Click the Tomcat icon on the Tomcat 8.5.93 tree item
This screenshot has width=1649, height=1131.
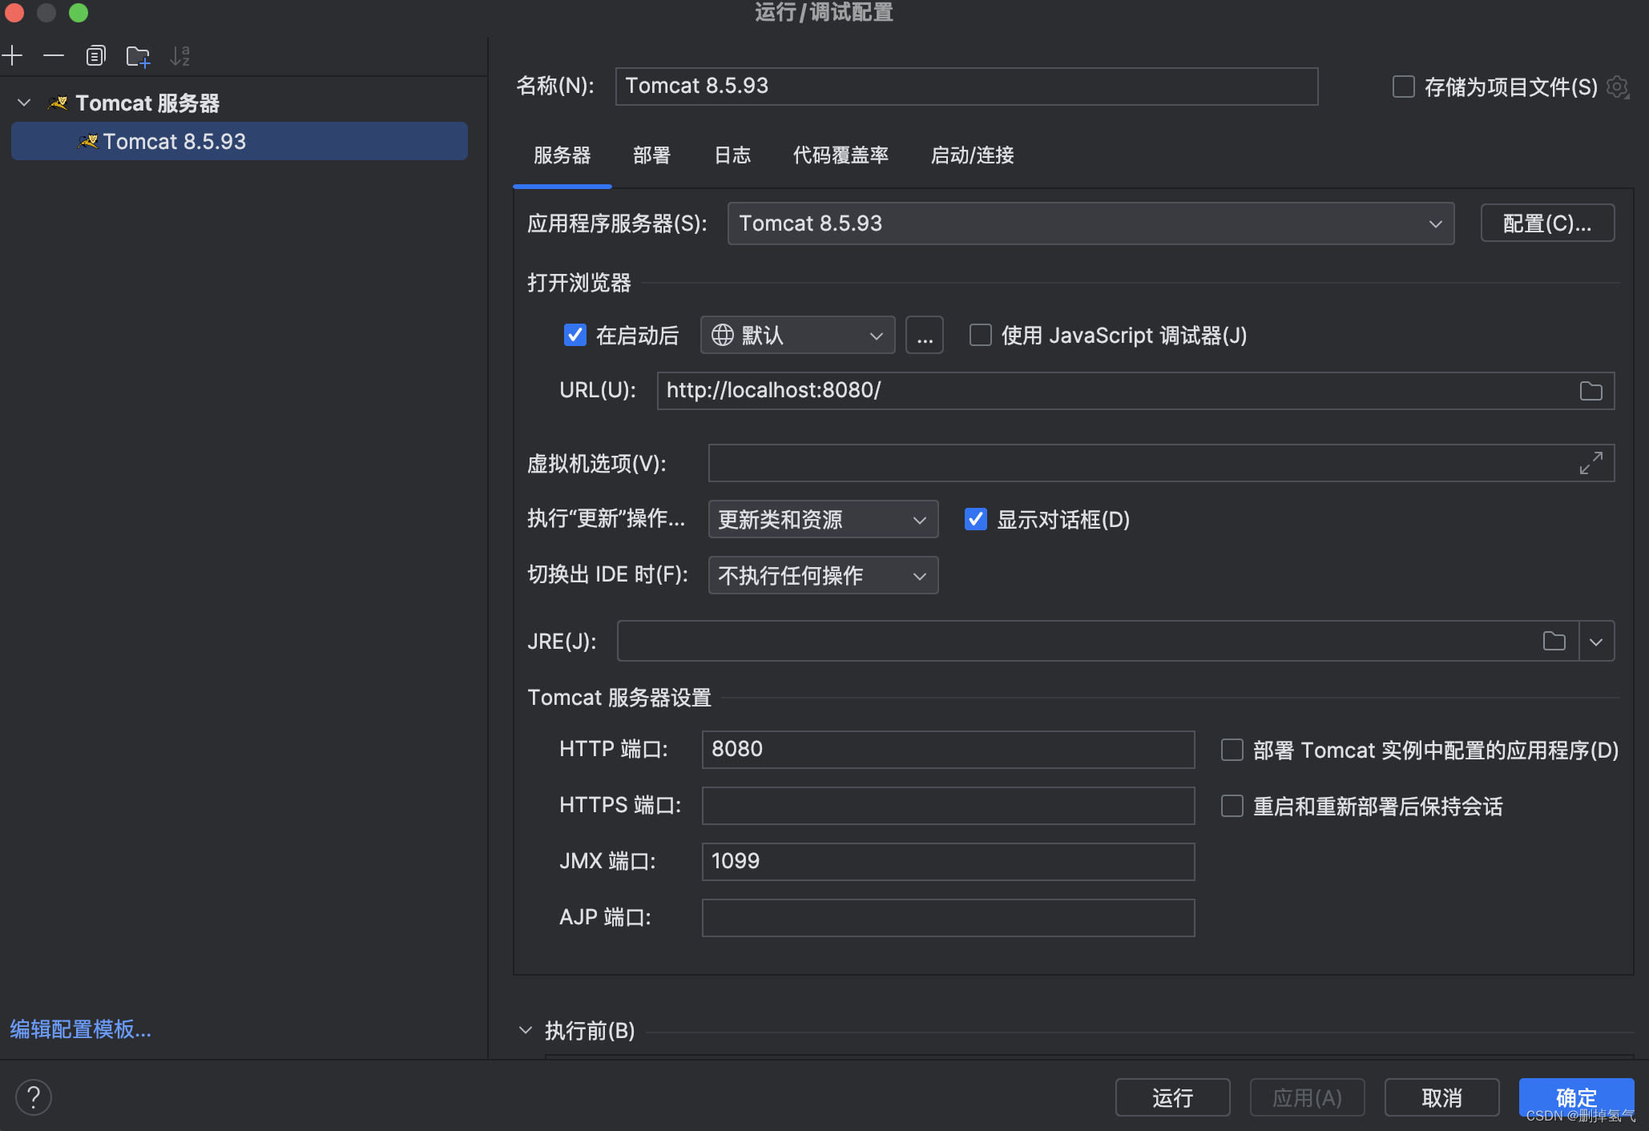pos(88,142)
